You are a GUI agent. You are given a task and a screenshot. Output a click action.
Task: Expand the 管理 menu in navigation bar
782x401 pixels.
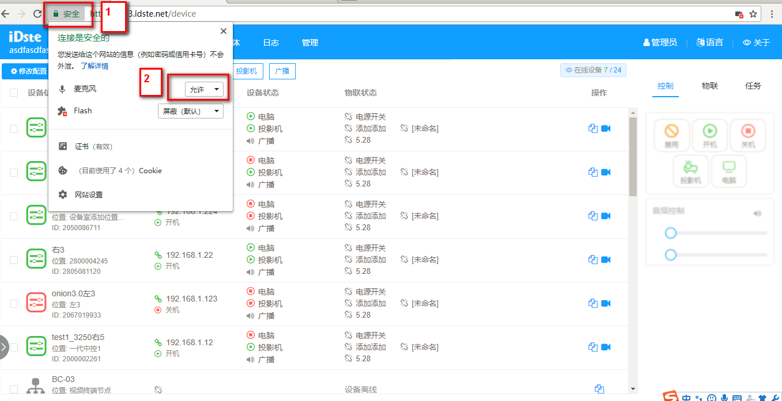tap(315, 43)
